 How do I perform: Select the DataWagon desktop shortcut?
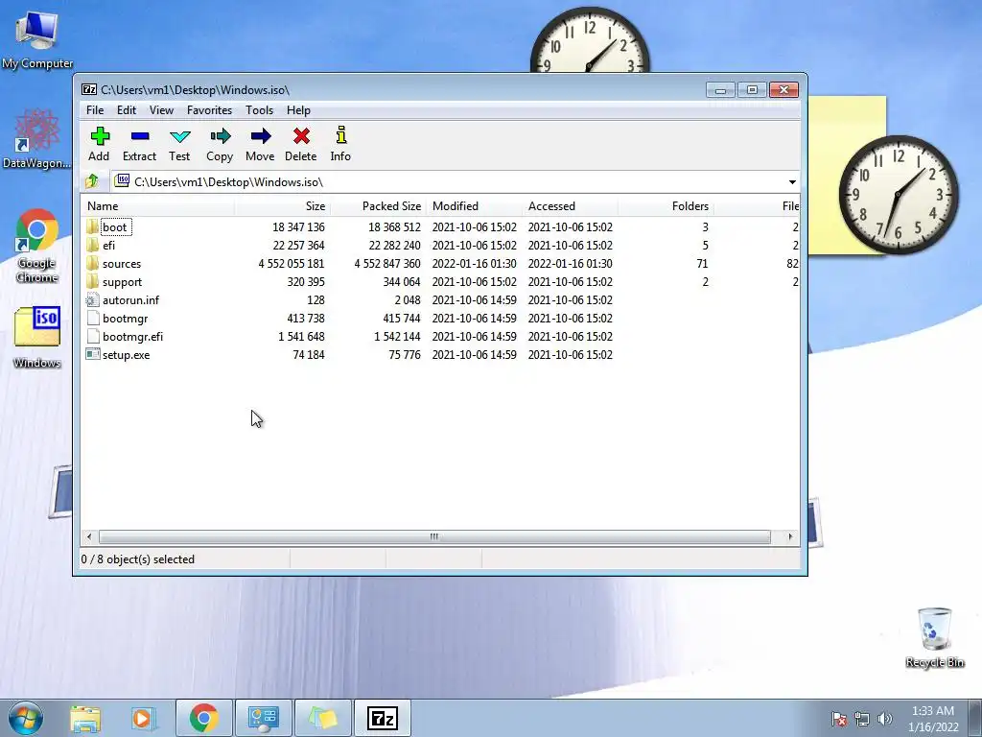37,139
